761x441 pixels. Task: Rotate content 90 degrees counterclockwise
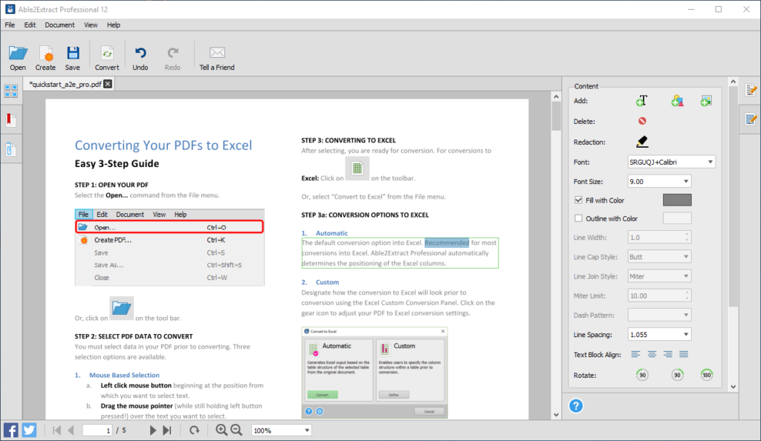click(642, 375)
